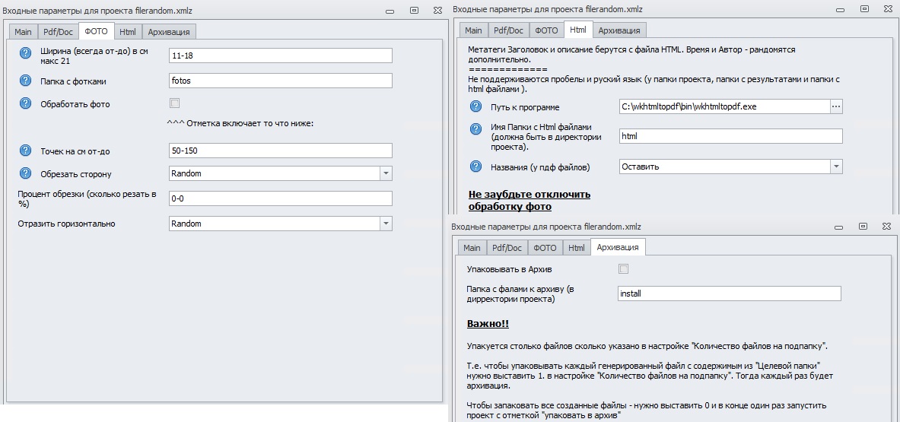Viewport: 900px width, 422px height.
Task: Open Pdf/Doc tab in bottom-right window
Action: pos(507,248)
